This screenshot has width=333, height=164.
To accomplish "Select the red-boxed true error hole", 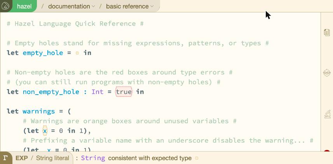I will (124, 92).
